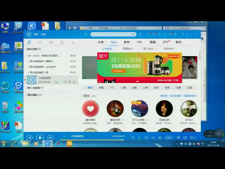Click the 登录 login link
The height and width of the screenshot is (169, 225).
tap(36, 35)
